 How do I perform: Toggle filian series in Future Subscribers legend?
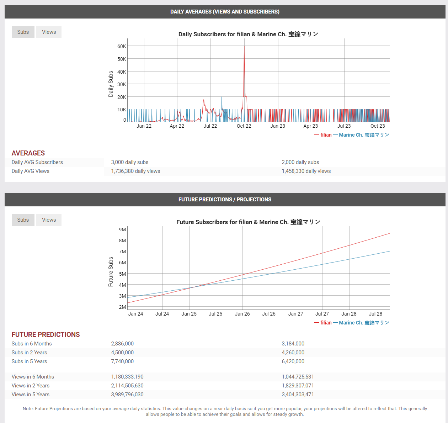pyautogui.click(x=323, y=323)
